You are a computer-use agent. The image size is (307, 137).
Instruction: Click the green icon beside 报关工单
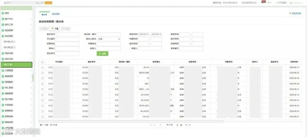pos(3,25)
